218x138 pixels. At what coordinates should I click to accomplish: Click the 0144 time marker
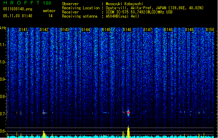(x=86, y=30)
